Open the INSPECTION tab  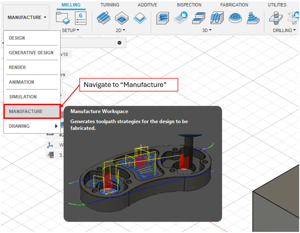(x=189, y=5)
